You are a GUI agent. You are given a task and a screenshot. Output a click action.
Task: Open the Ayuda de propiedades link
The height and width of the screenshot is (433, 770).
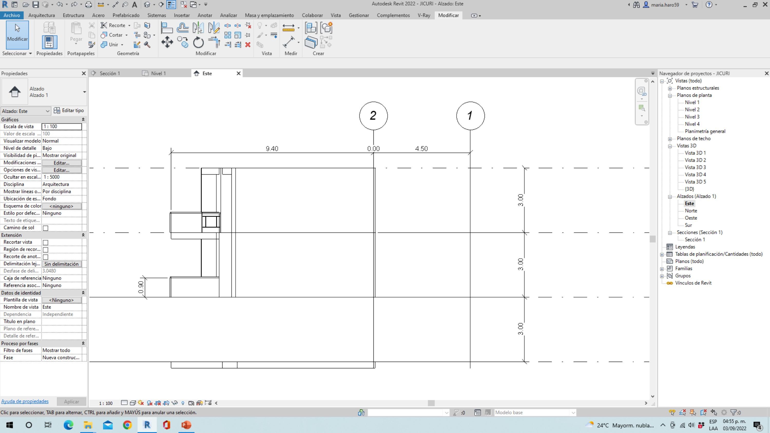click(25, 401)
